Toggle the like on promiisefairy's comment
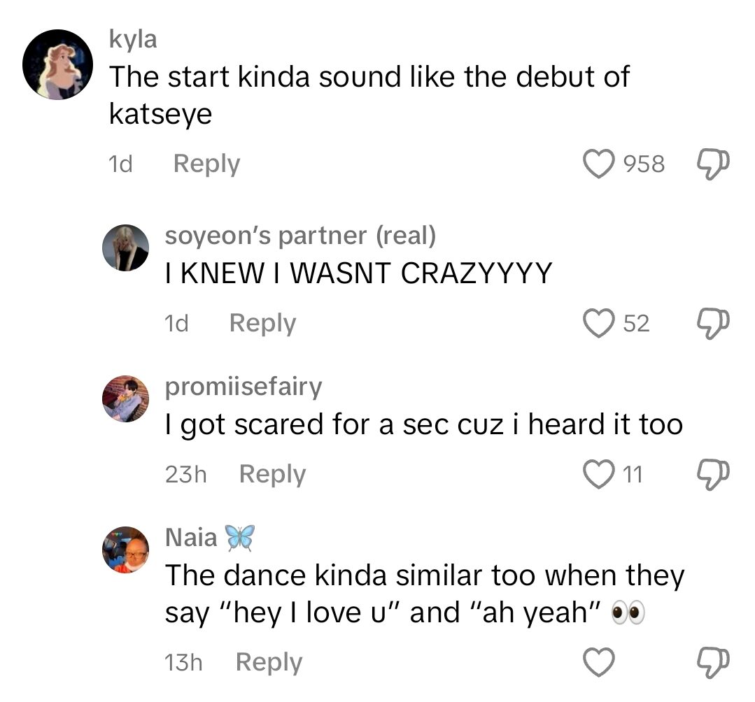This screenshot has width=755, height=702. (598, 473)
